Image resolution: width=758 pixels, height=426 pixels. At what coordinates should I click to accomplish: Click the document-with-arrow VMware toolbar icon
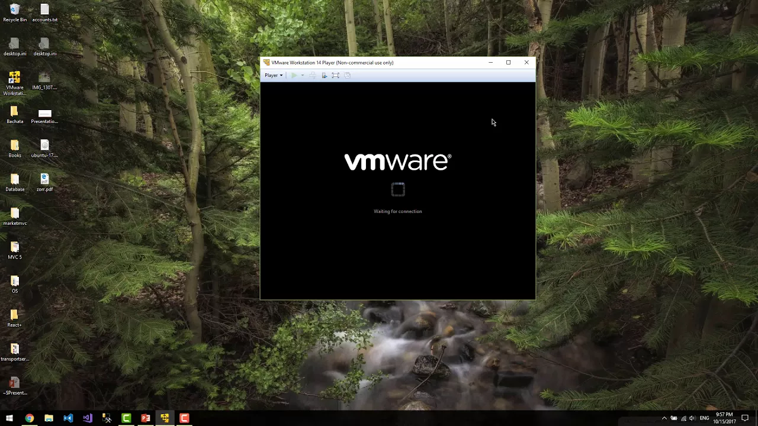tap(324, 75)
